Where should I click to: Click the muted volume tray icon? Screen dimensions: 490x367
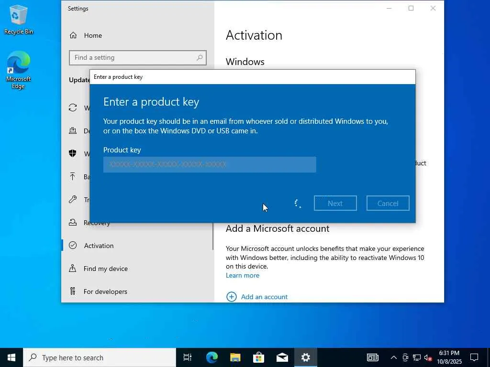(x=428, y=357)
